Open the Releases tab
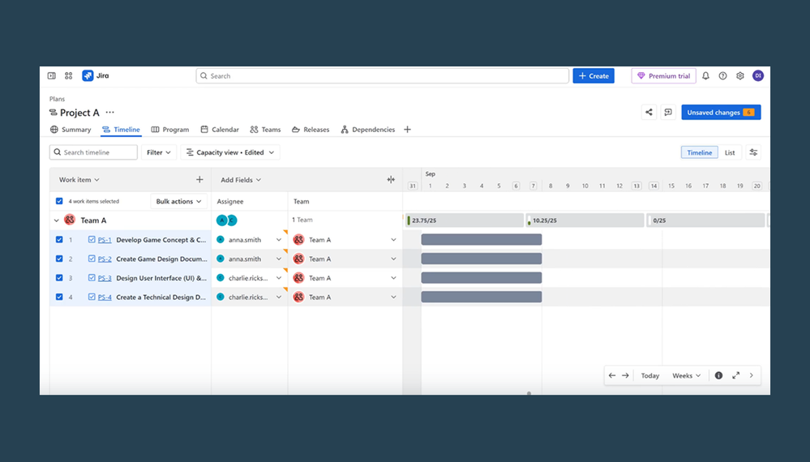810x462 pixels. point(311,130)
